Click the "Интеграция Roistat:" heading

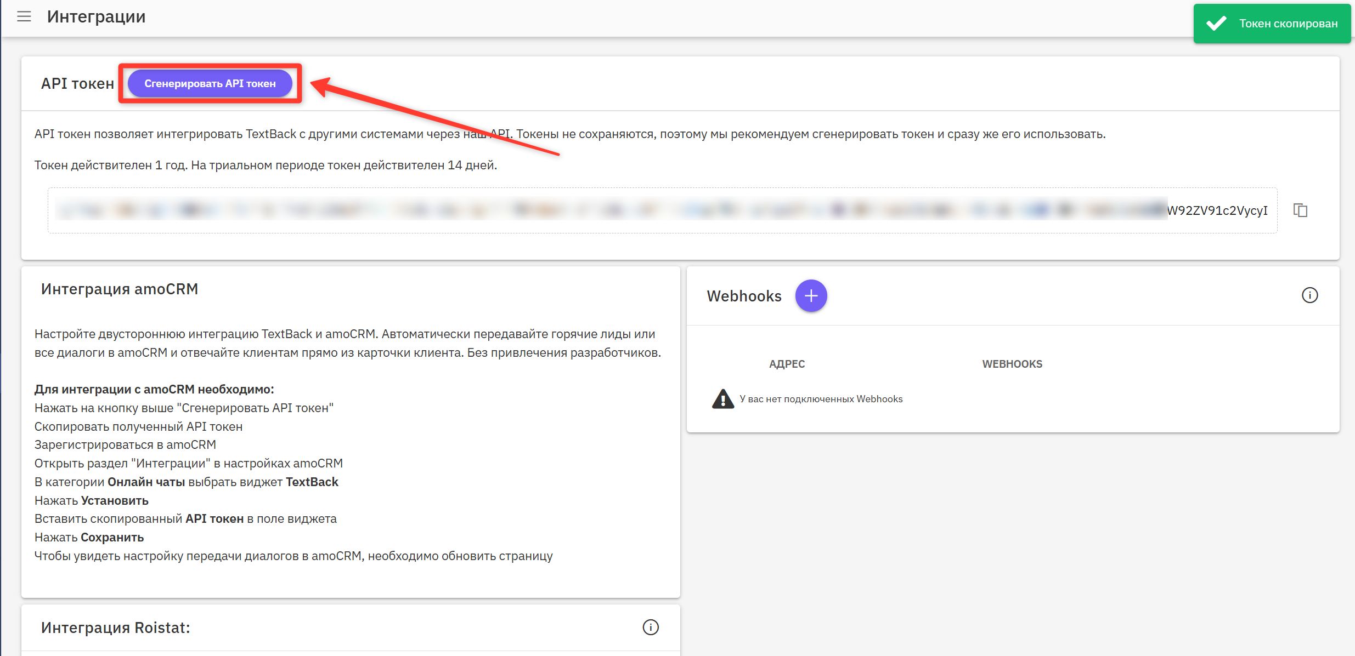[115, 628]
